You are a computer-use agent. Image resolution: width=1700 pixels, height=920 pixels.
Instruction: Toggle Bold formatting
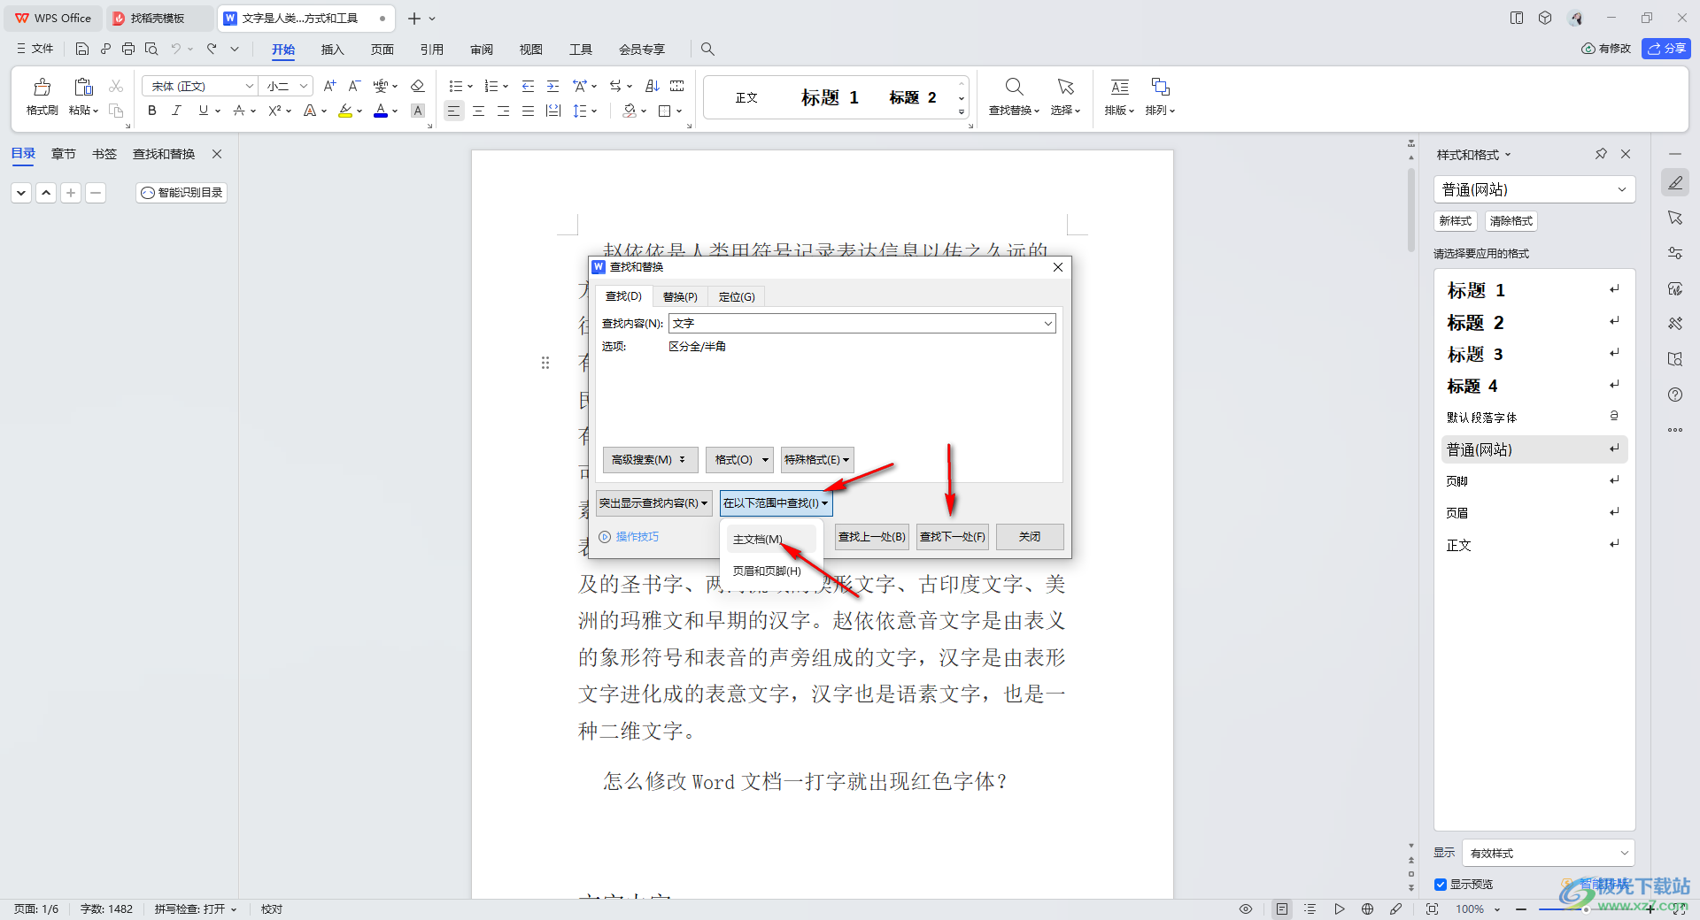(152, 111)
